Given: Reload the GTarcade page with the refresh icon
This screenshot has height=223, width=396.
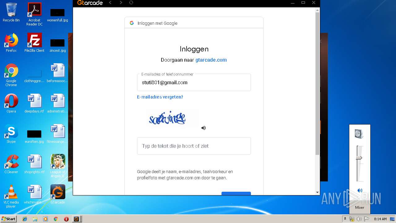Looking at the screenshot, I should (x=131, y=3).
